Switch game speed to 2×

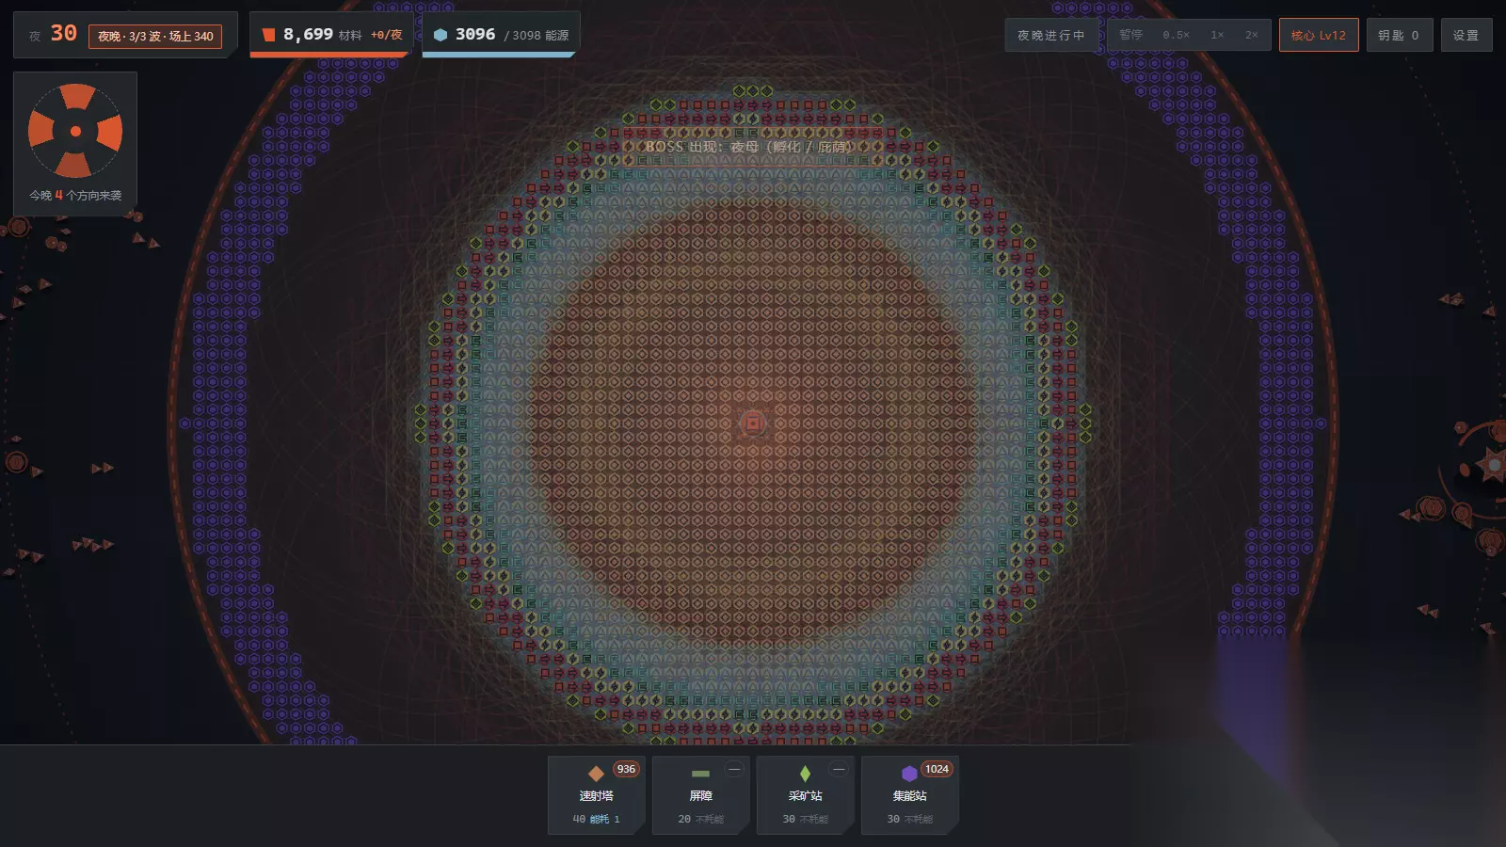(x=1251, y=35)
